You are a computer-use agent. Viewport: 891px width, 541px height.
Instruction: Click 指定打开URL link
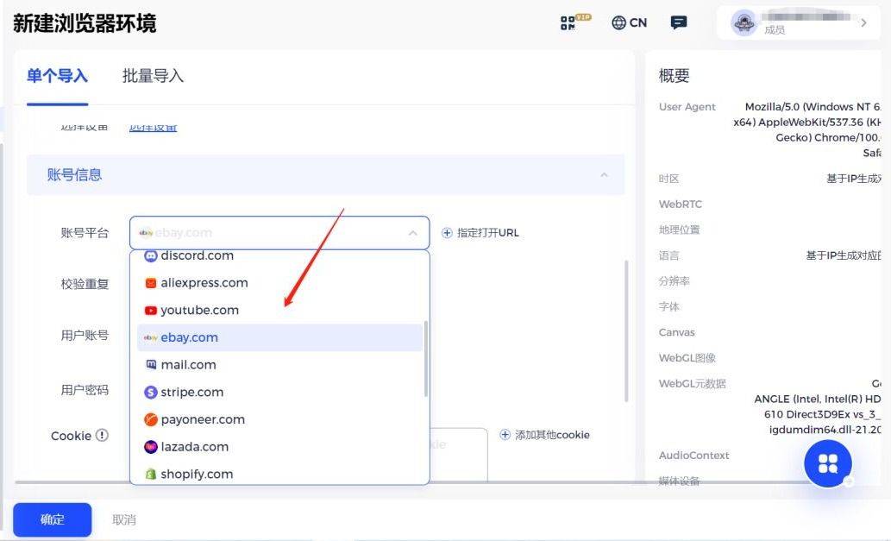(480, 232)
